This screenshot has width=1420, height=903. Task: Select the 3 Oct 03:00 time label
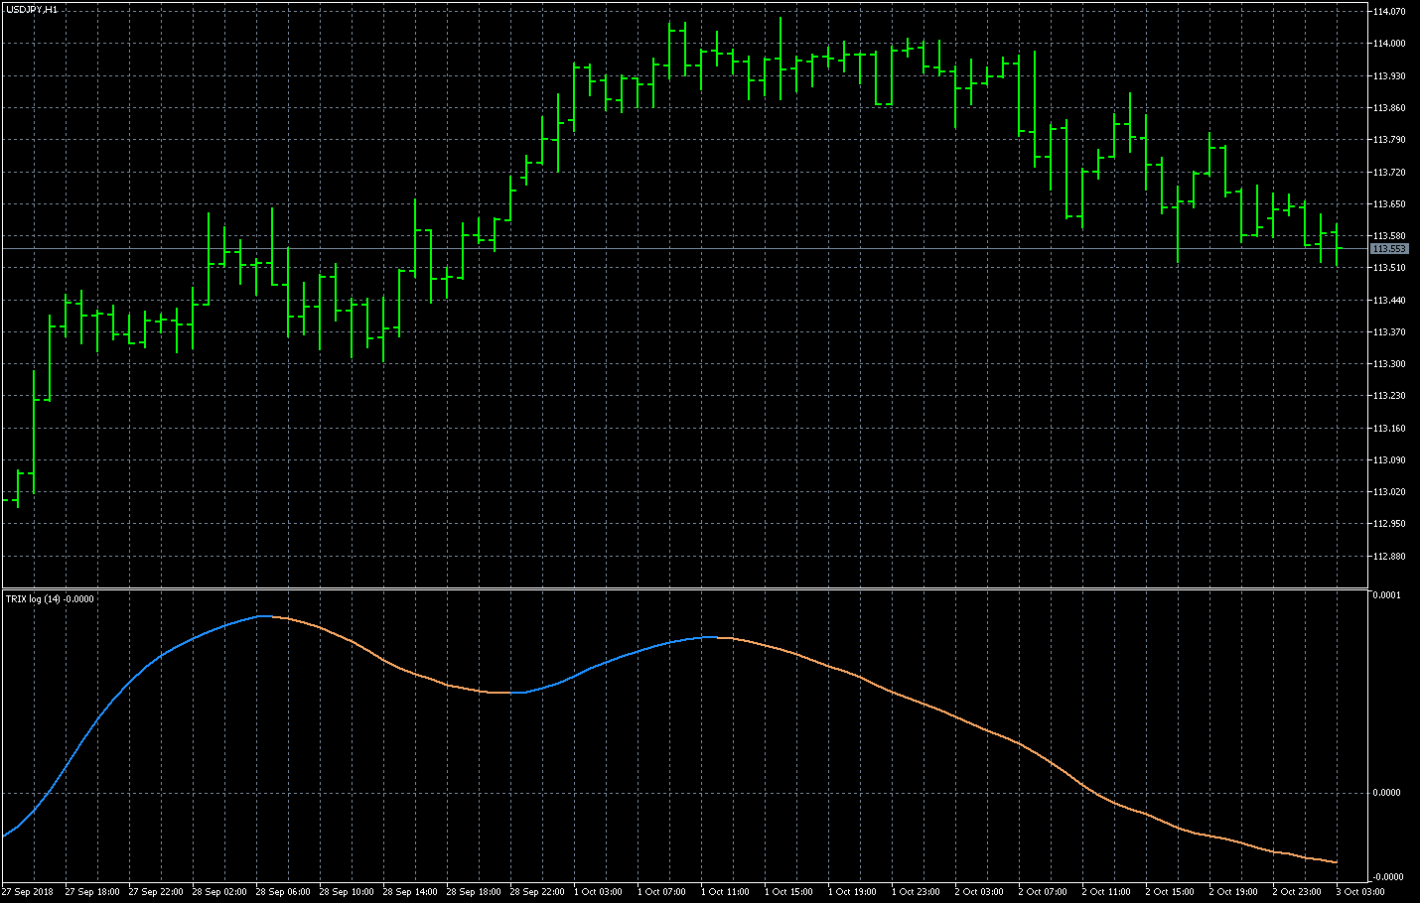pyautogui.click(x=1360, y=891)
